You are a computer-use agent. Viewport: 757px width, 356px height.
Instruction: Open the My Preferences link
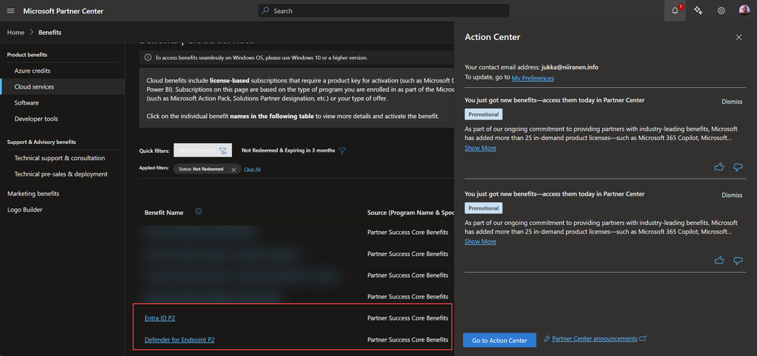click(533, 78)
